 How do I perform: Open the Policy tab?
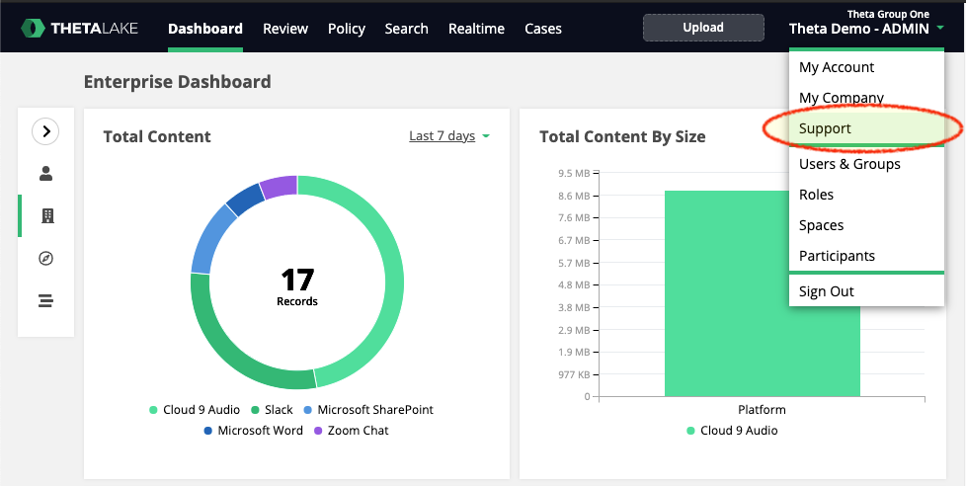pyautogui.click(x=347, y=29)
